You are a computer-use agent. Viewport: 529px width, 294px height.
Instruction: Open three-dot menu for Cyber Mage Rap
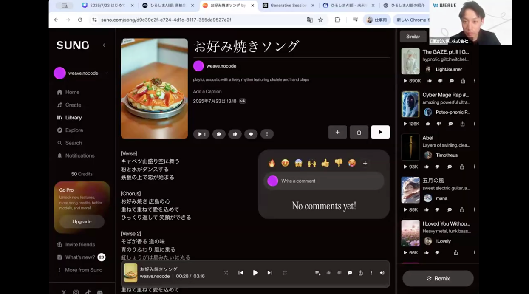474,124
